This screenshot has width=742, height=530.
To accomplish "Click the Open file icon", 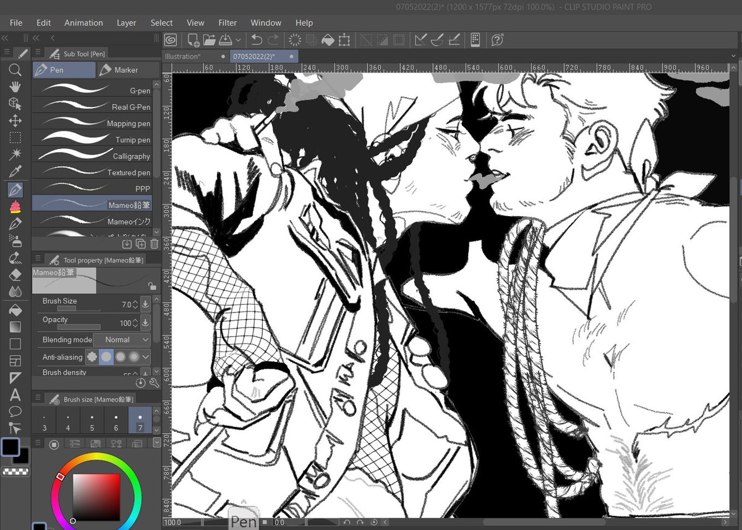I will point(209,40).
